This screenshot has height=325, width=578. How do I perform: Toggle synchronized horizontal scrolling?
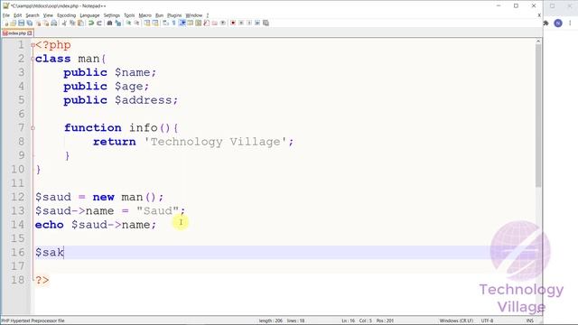pyautogui.click(x=155, y=23)
